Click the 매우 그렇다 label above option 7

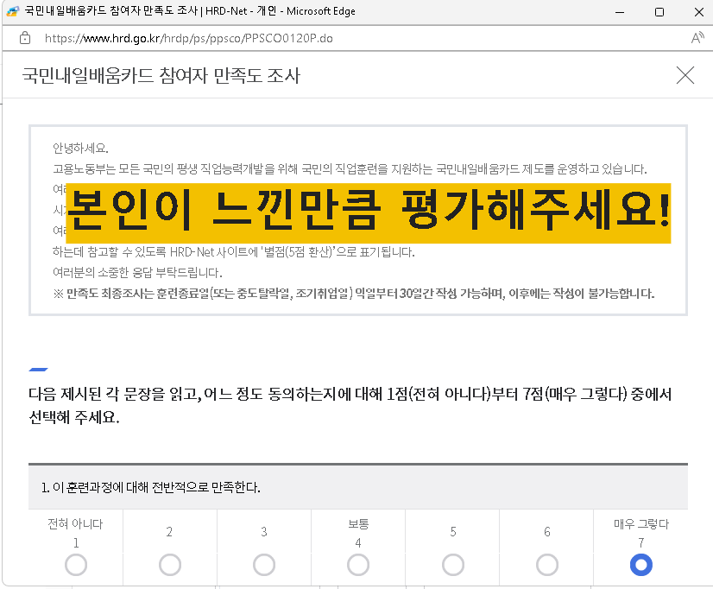click(x=641, y=524)
